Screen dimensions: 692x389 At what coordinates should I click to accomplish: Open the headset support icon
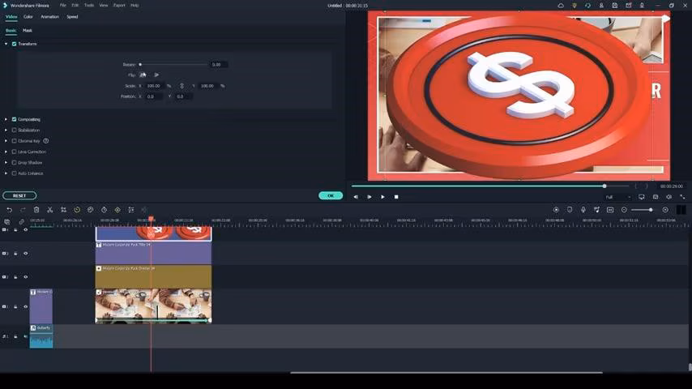587,6
